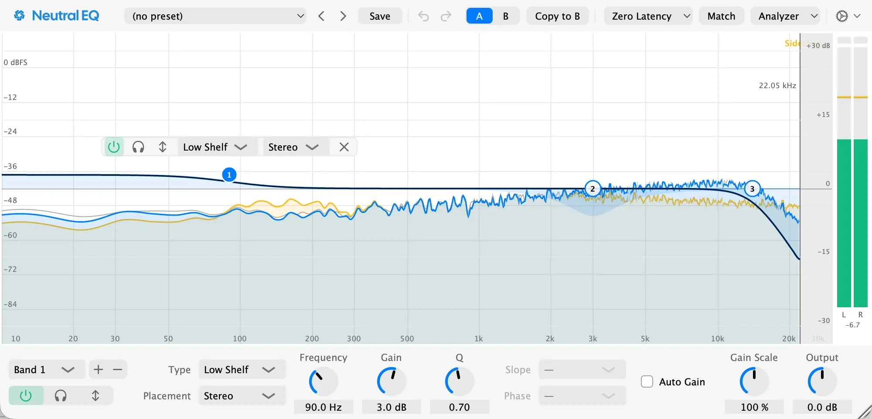Click the Match button
872x419 pixels.
(721, 16)
